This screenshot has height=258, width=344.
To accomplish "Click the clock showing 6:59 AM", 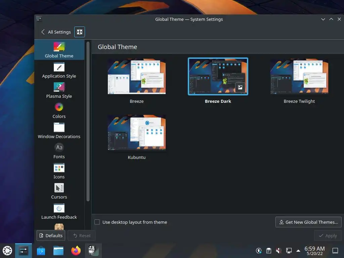I will pos(314,251).
